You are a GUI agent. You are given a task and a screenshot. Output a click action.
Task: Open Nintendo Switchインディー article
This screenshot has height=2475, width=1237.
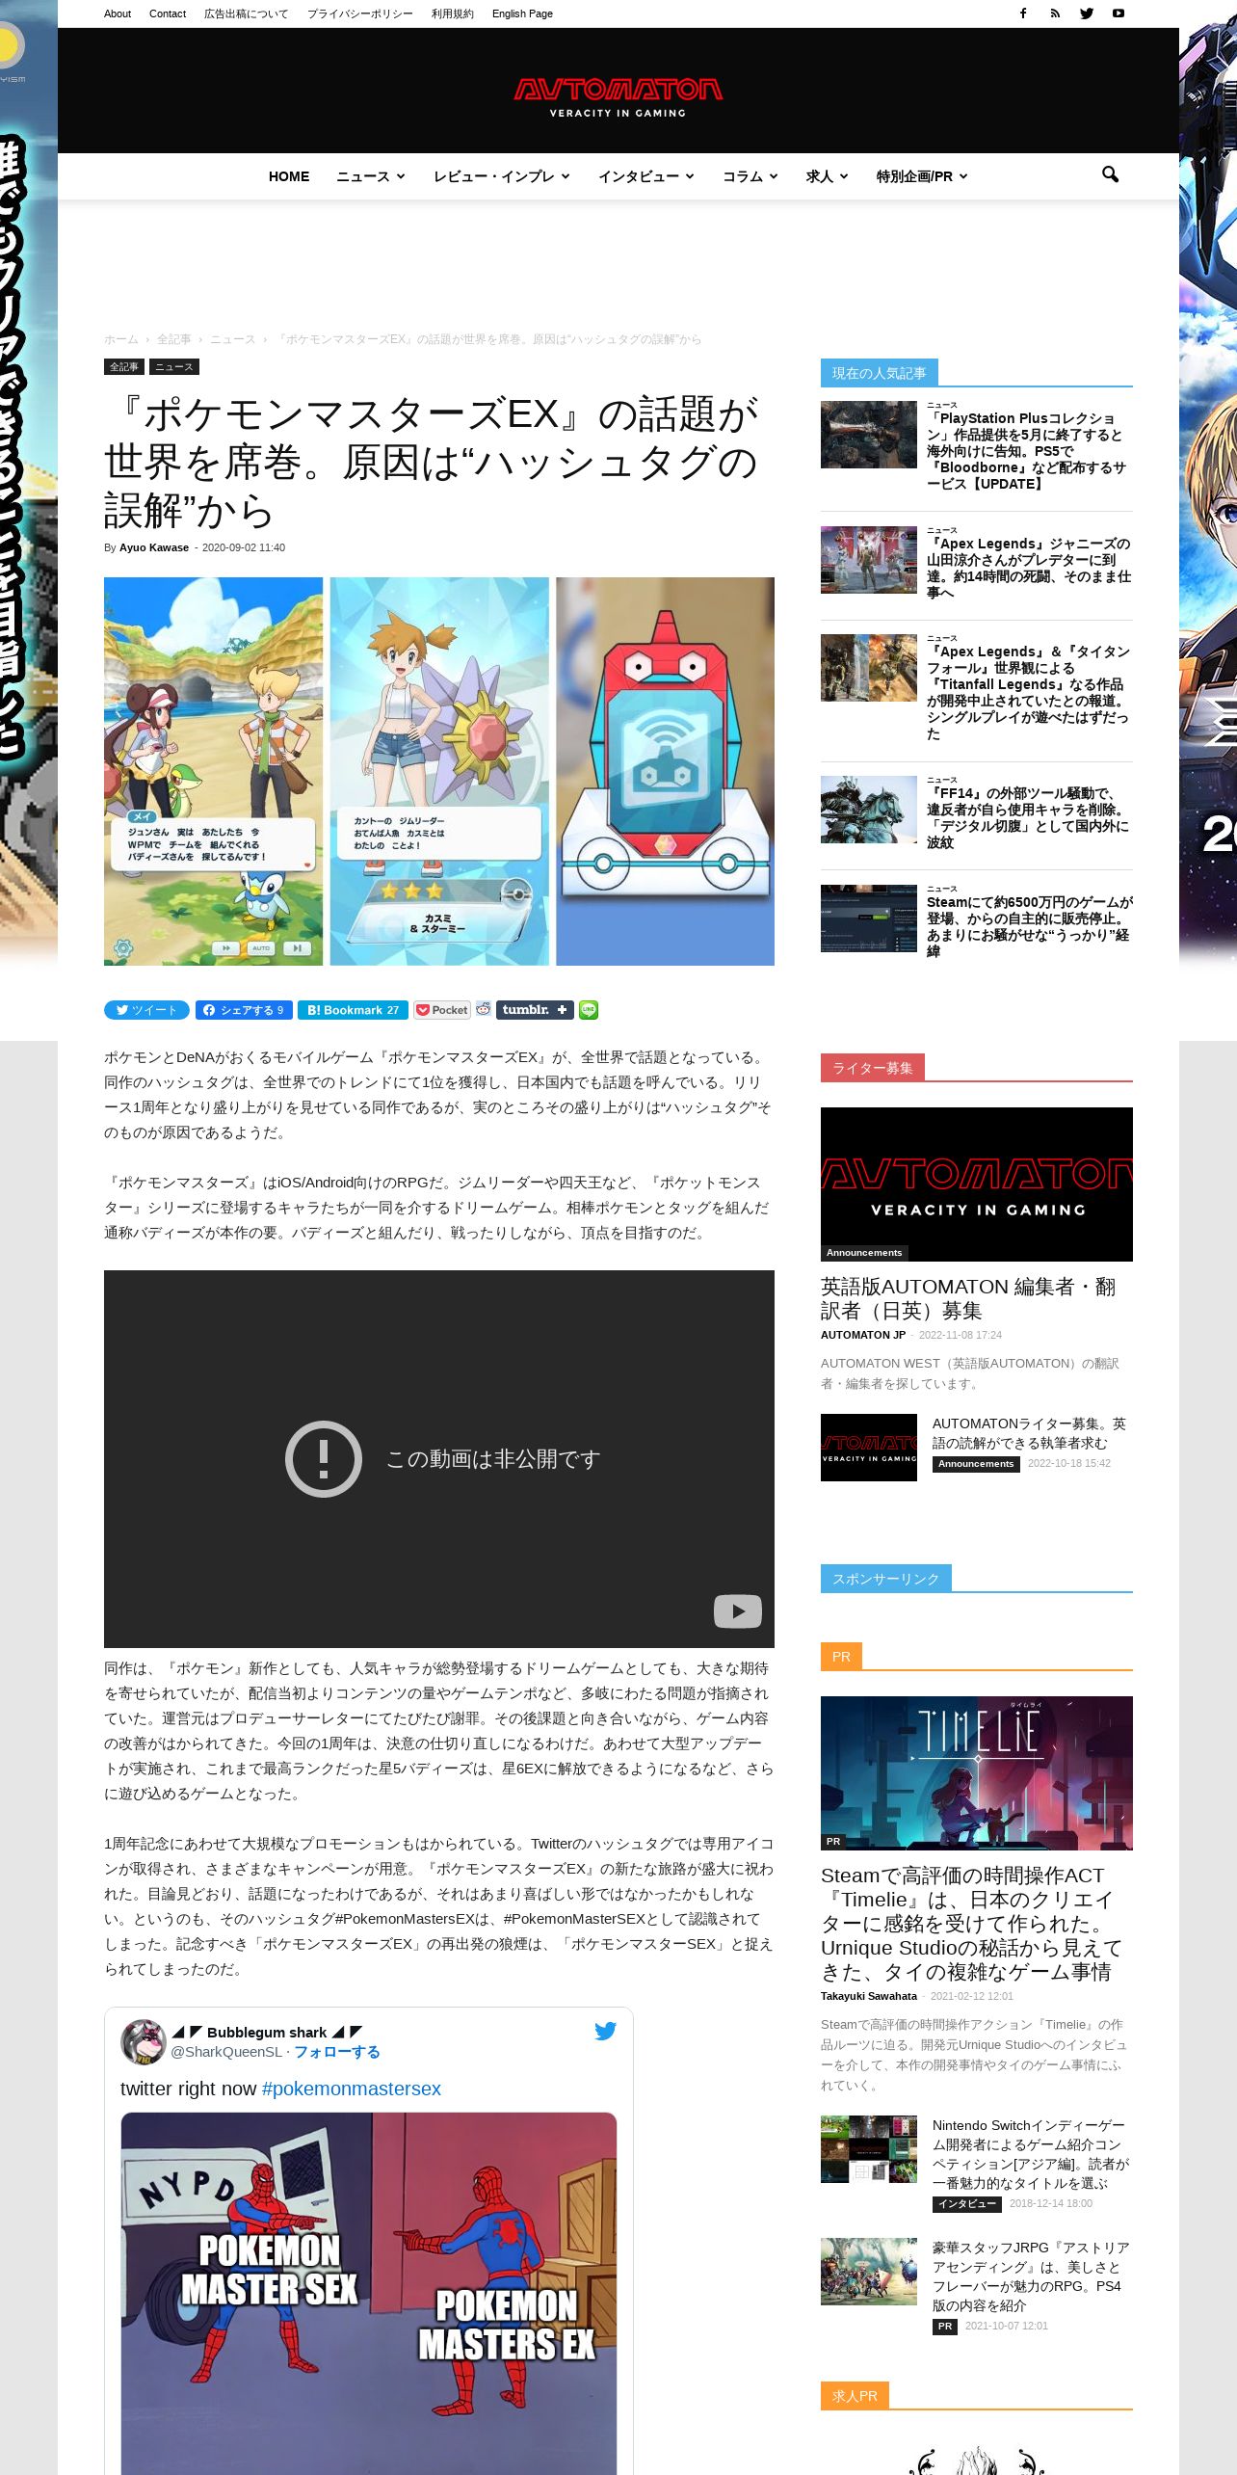(x=1031, y=2154)
